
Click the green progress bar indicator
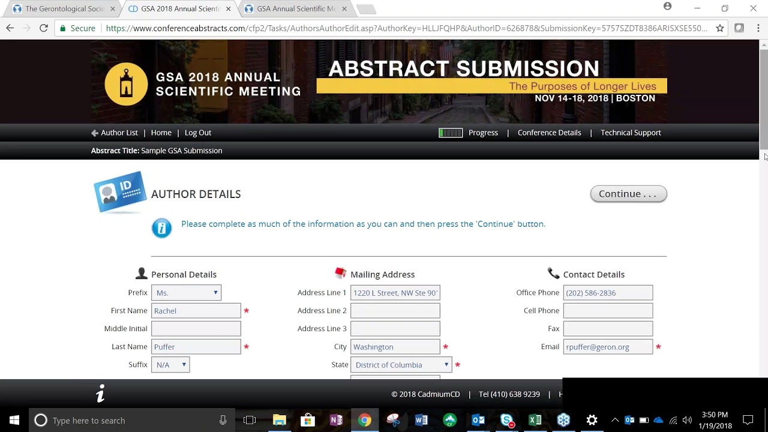point(451,133)
